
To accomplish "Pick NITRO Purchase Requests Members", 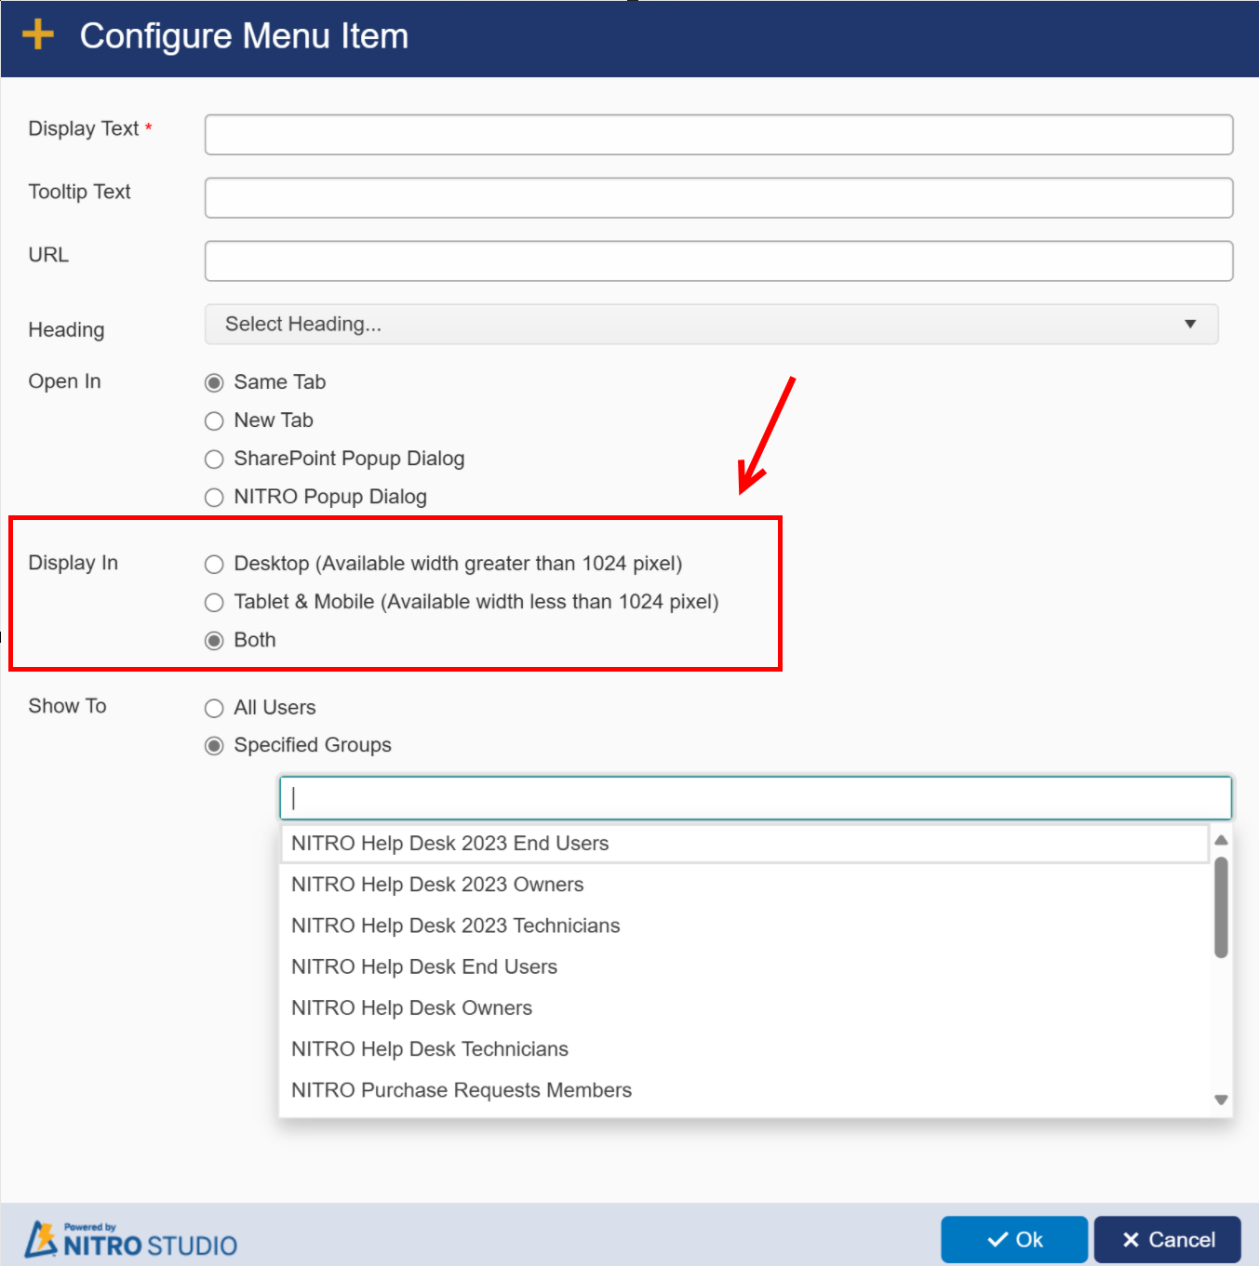I will point(744,1089).
